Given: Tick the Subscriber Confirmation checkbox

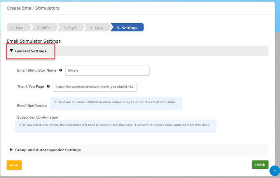Looking at the screenshot, I should [21, 124].
